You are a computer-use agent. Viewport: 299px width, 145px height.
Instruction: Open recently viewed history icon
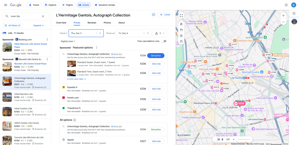(x=294, y=13)
